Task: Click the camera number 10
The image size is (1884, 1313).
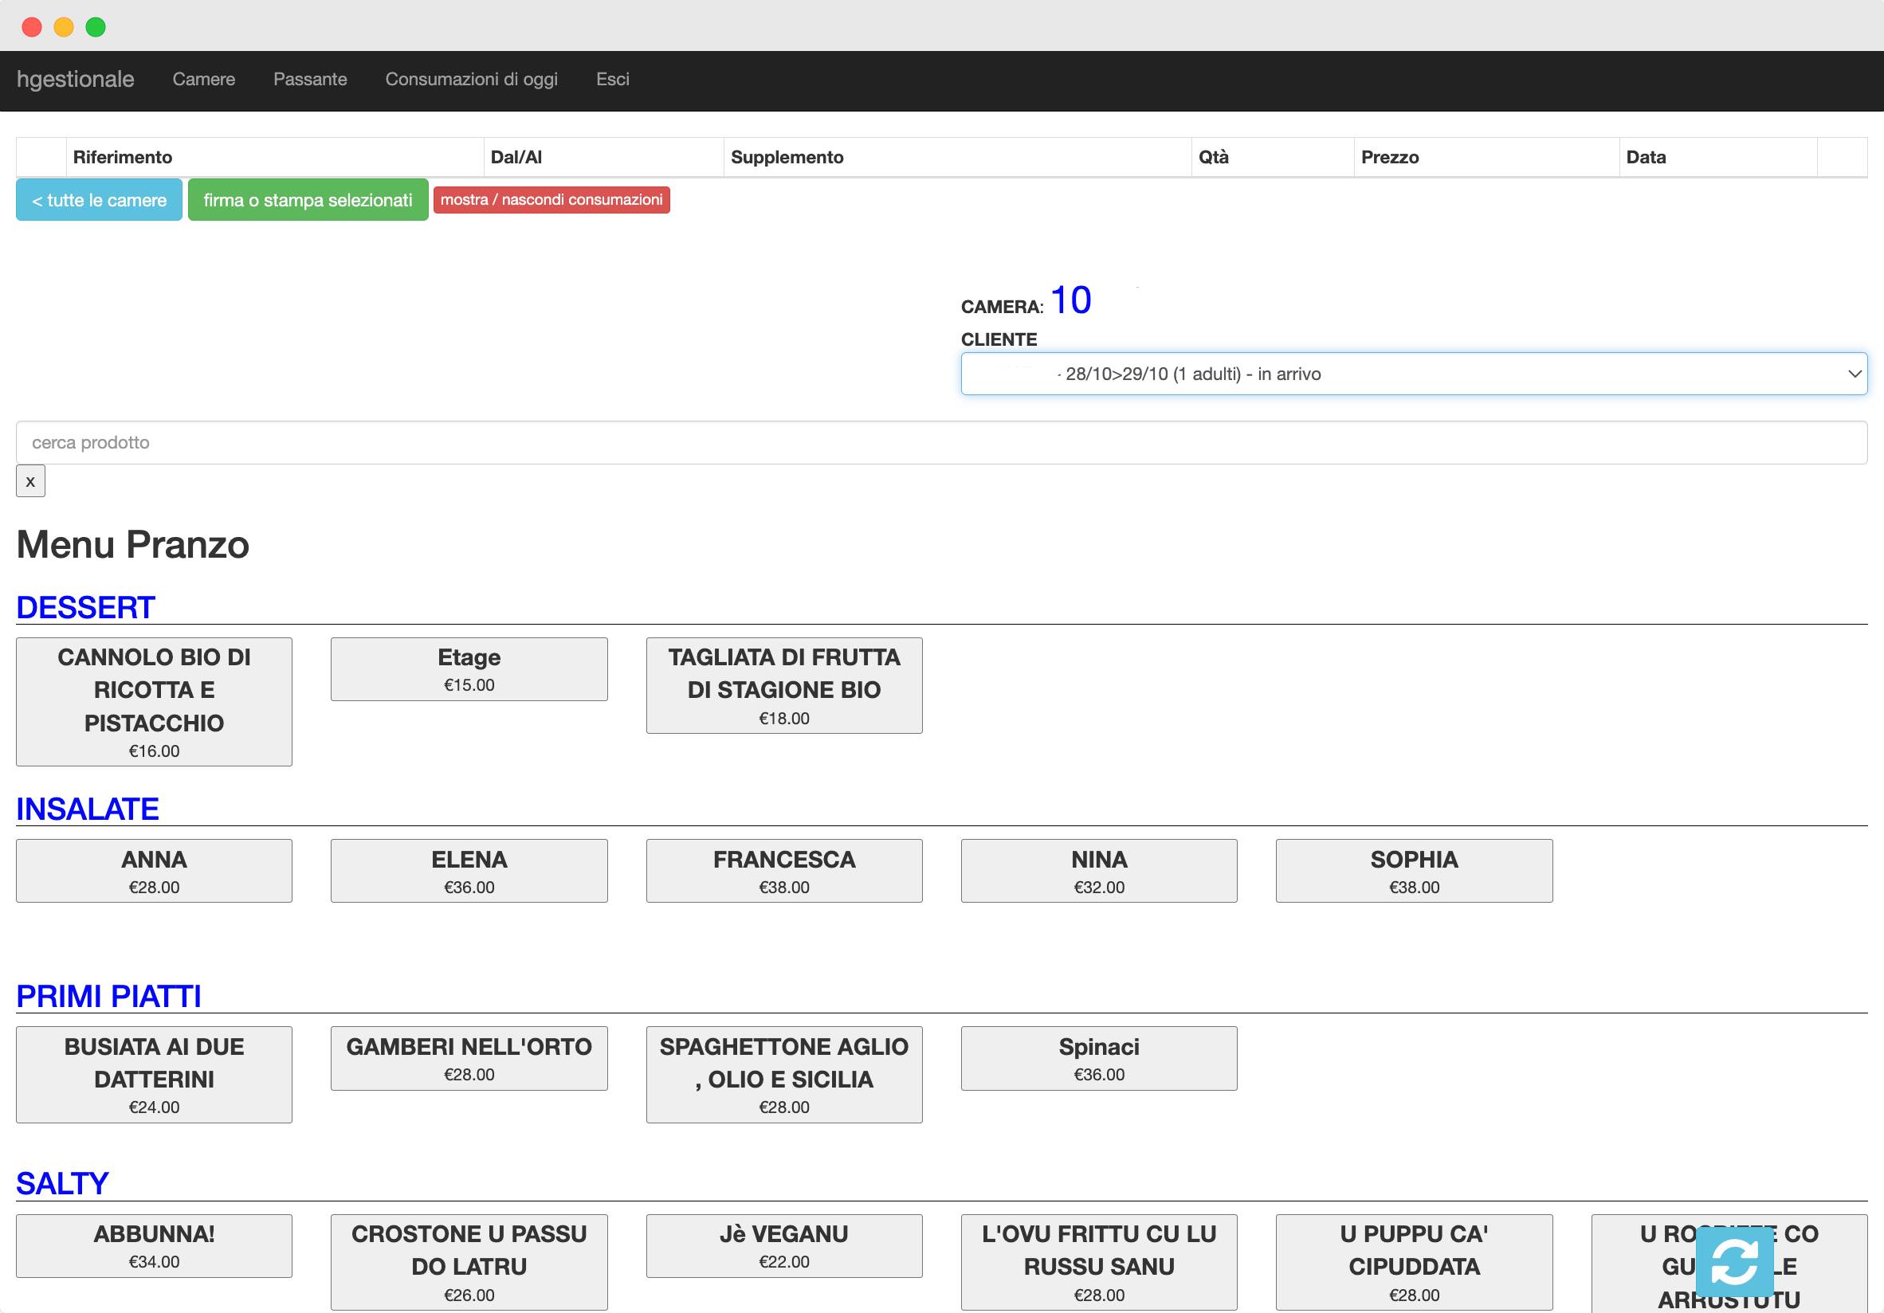Action: coord(1071,300)
